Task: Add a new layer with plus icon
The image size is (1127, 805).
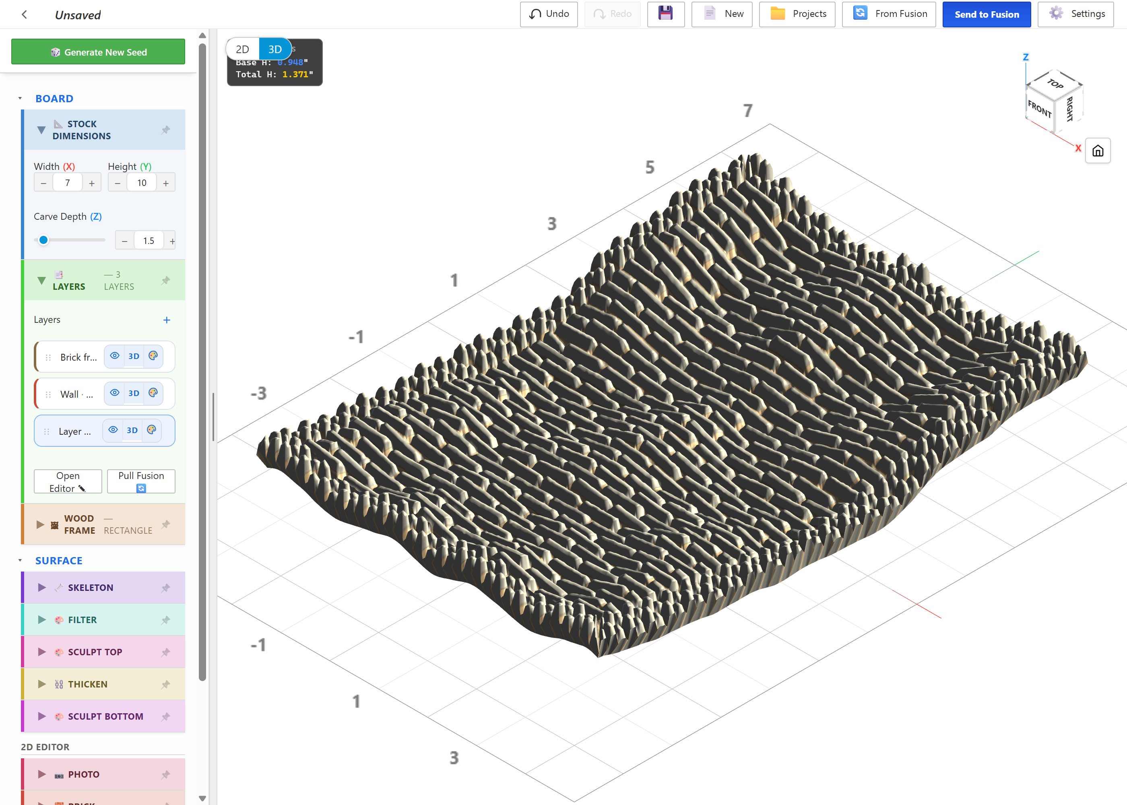Action: click(x=167, y=320)
